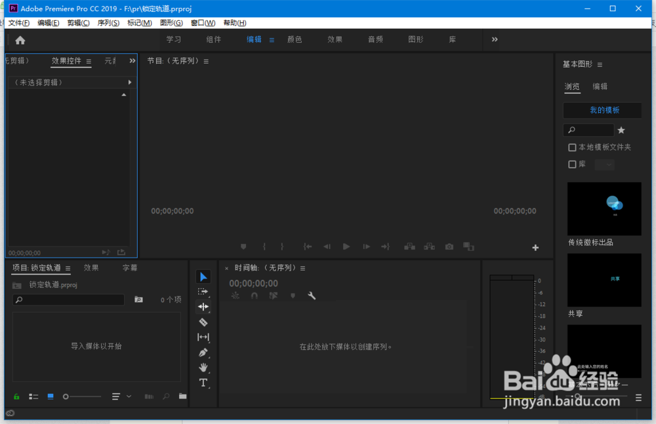This screenshot has height=424, width=656.
Task: Open the 节目 panel menu
Action: [x=206, y=62]
